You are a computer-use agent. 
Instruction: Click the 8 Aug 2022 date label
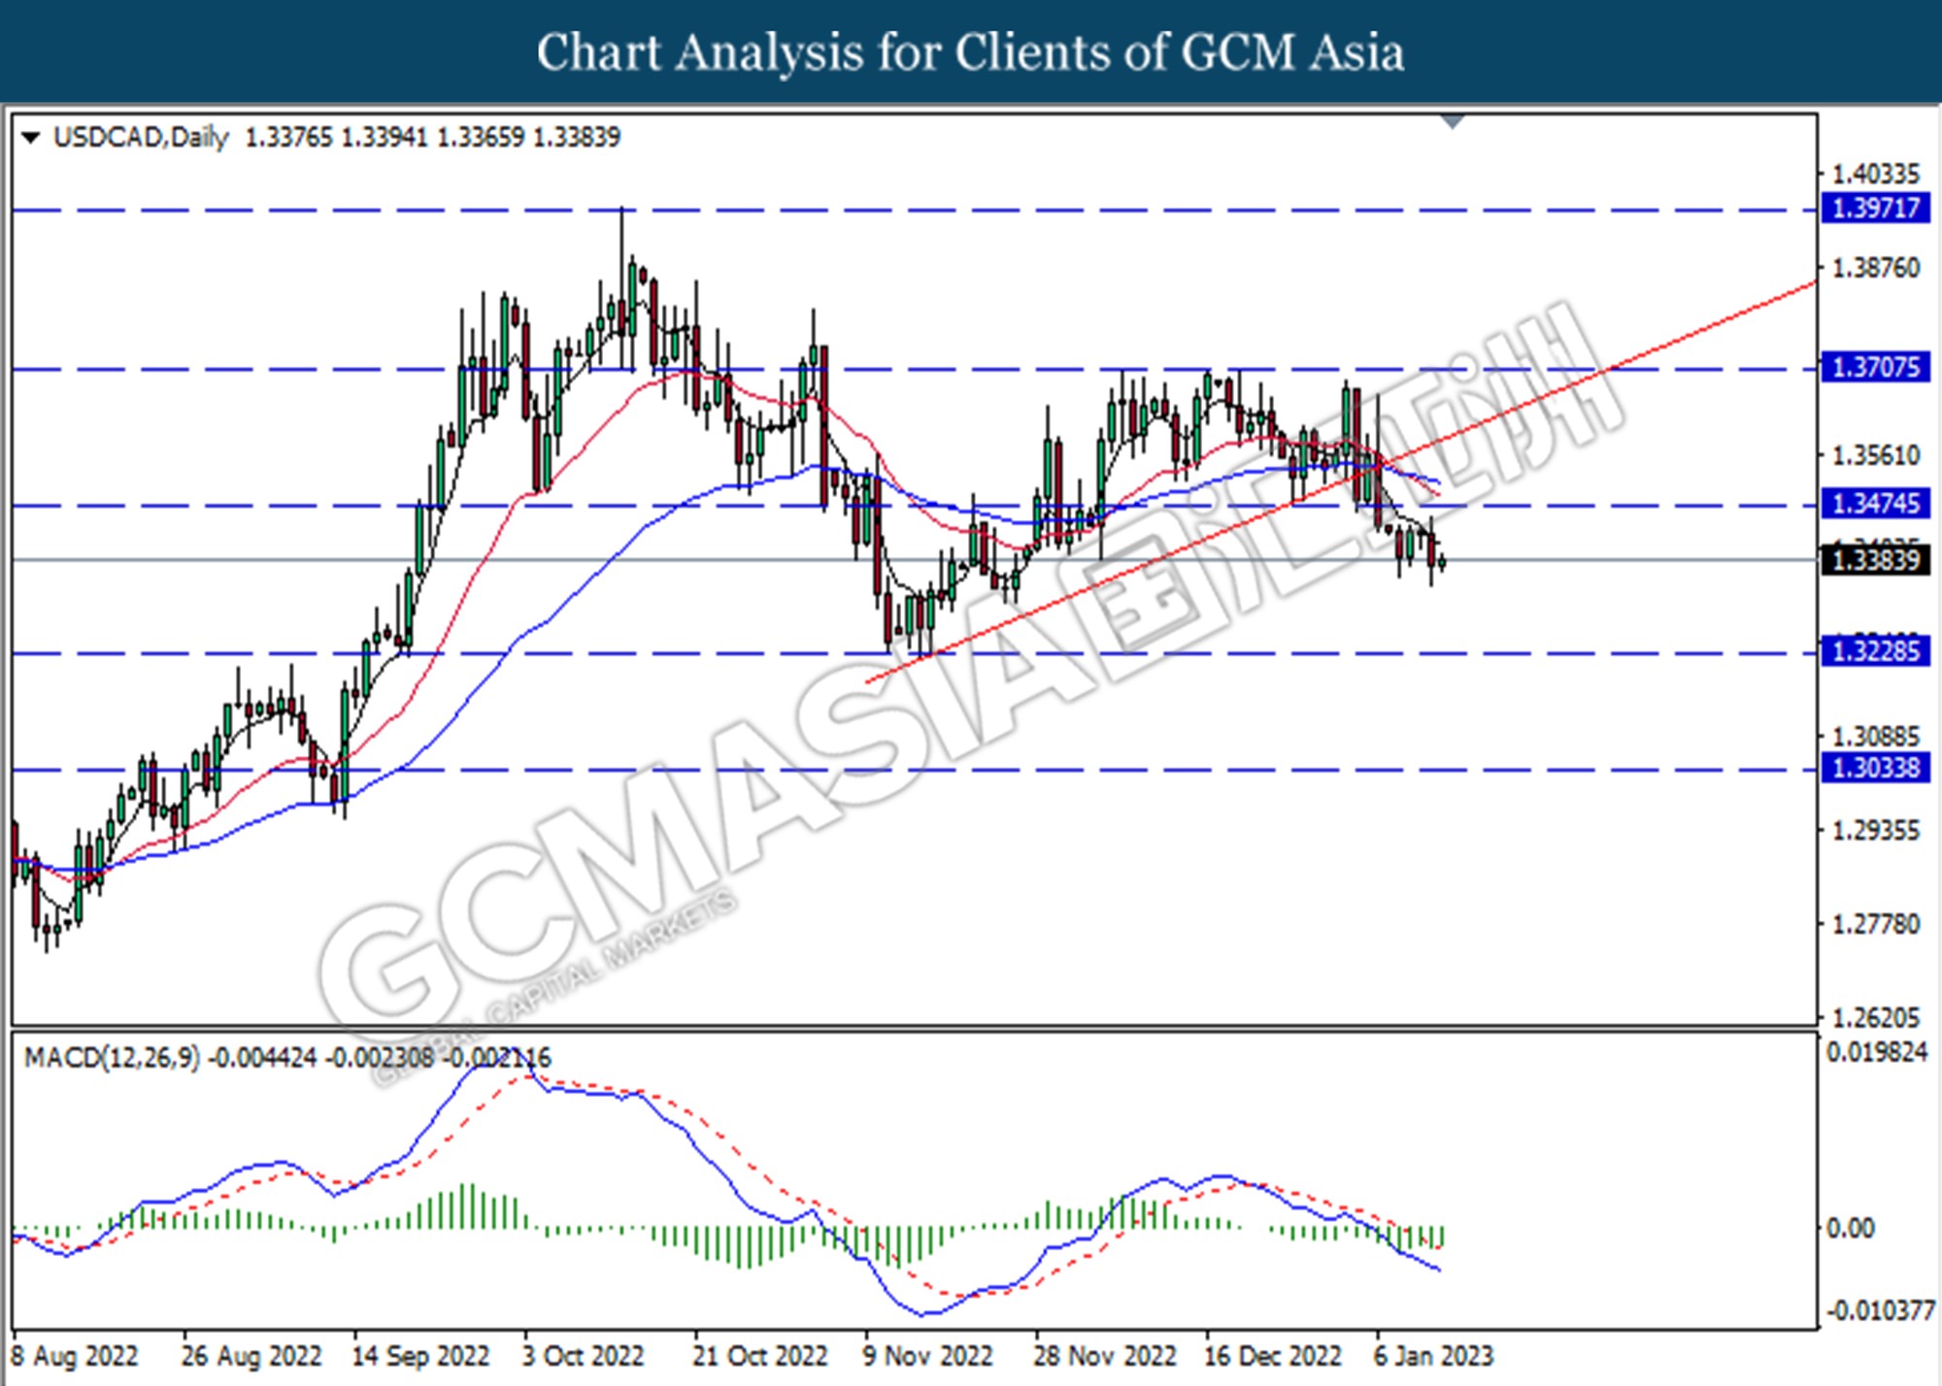[x=75, y=1355]
